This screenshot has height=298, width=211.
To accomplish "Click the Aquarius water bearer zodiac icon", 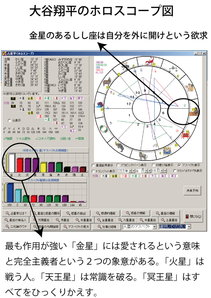I will 100,105.
